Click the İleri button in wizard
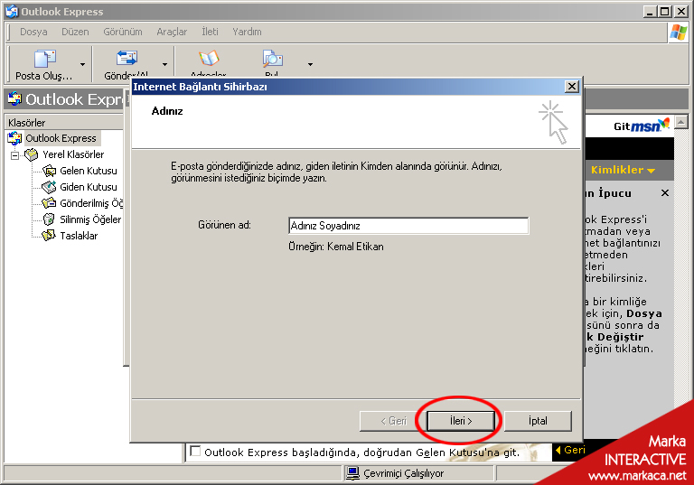Viewport: 694px width, 485px height. [x=461, y=421]
